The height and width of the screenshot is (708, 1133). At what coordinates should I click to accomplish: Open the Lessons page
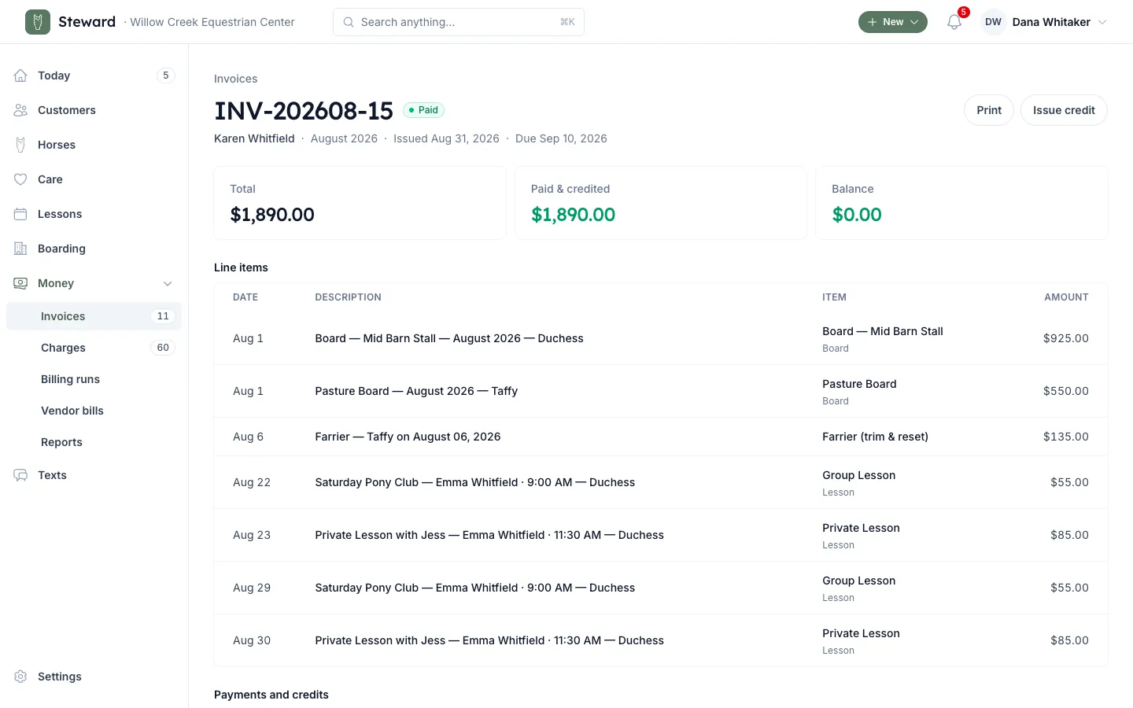pyautogui.click(x=94, y=214)
